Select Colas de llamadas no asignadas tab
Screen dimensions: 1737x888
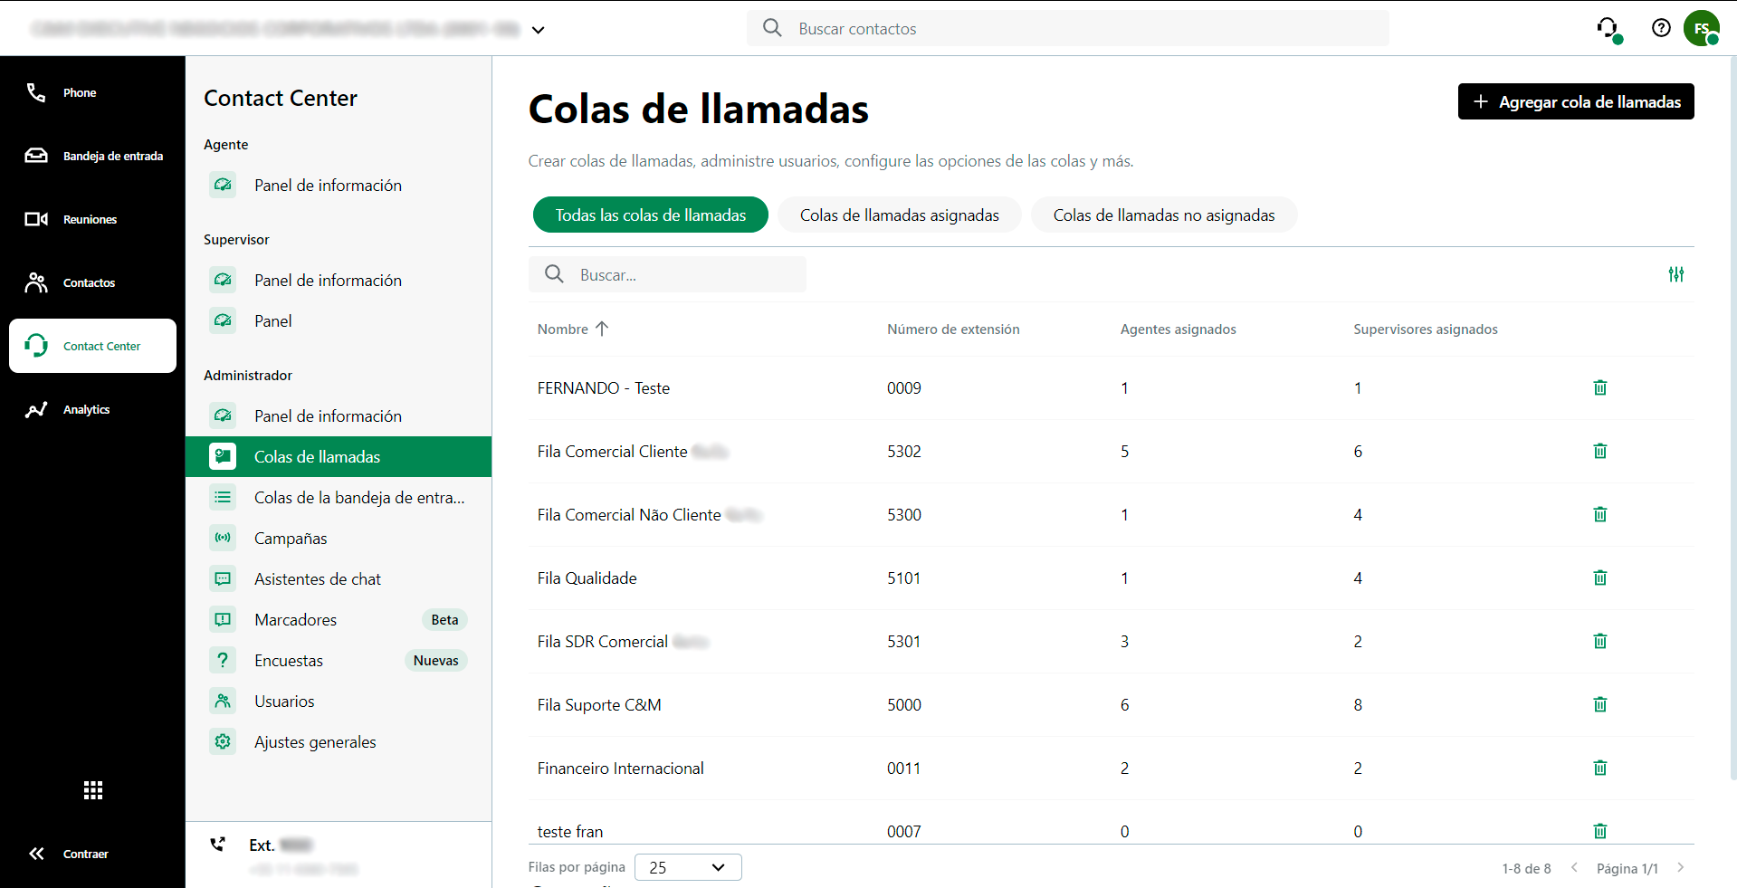[x=1163, y=215]
